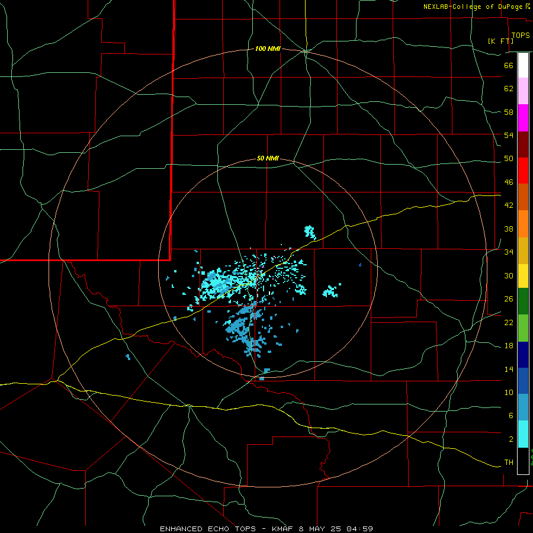Screen dimensions: 533x533
Task: Select the magenta legend color block
Action: coord(523,118)
